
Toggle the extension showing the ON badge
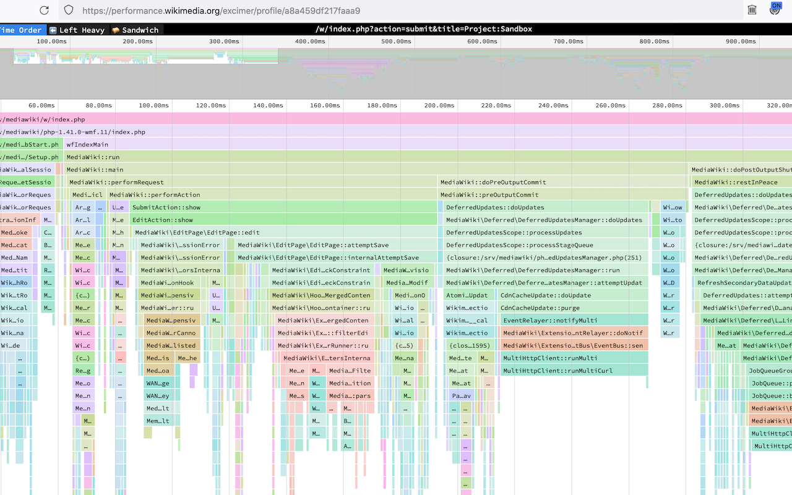pos(775,9)
